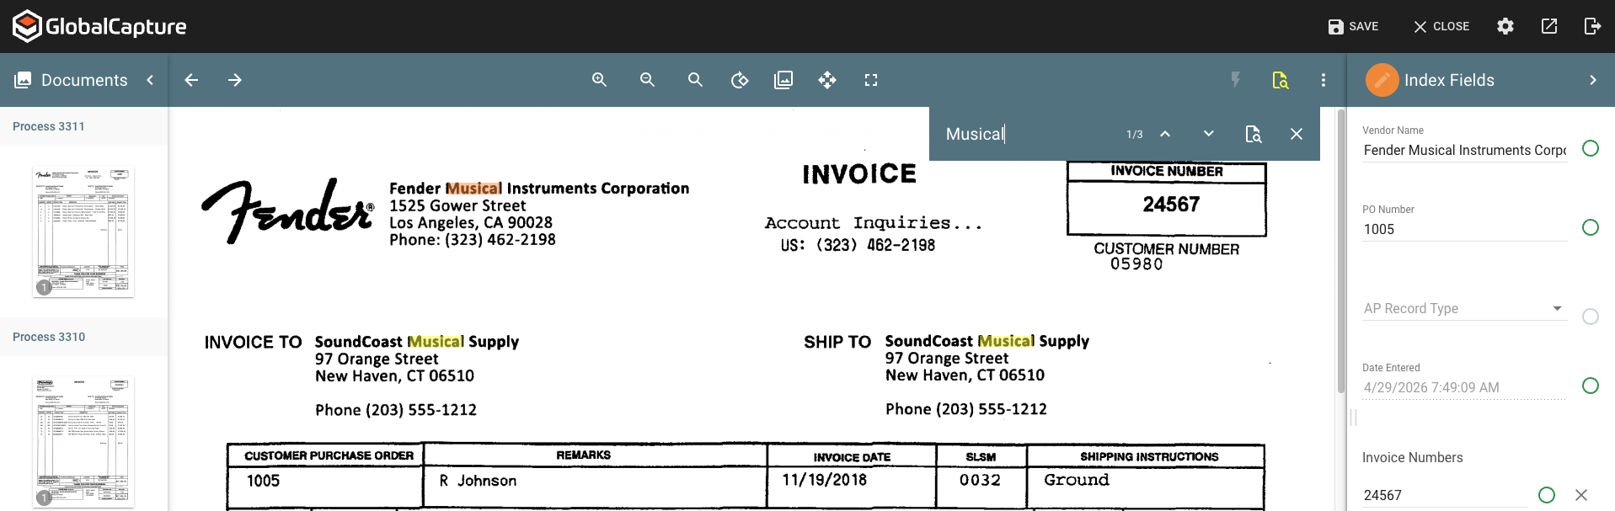Select the Process 3311 heading
The image size is (1615, 511).
tap(49, 126)
